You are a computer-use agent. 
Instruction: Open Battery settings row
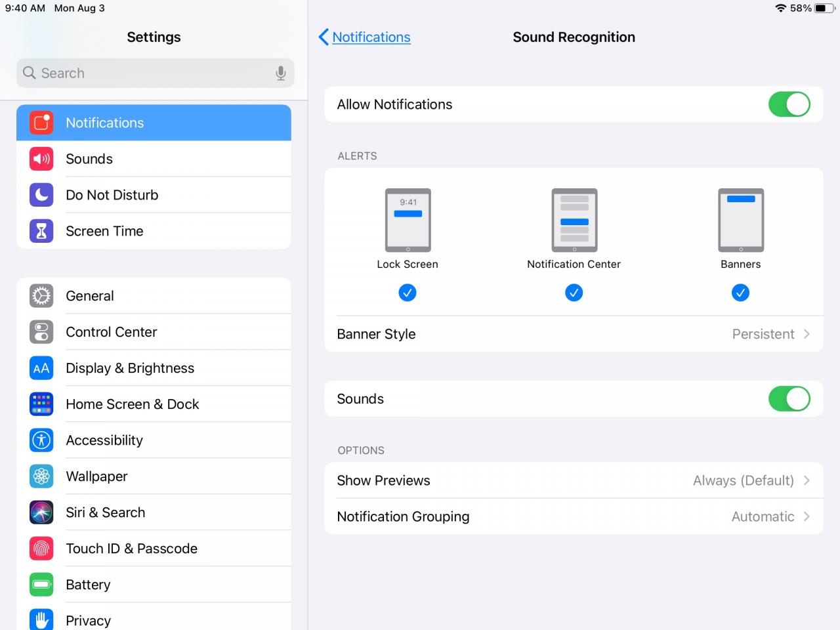pos(154,585)
